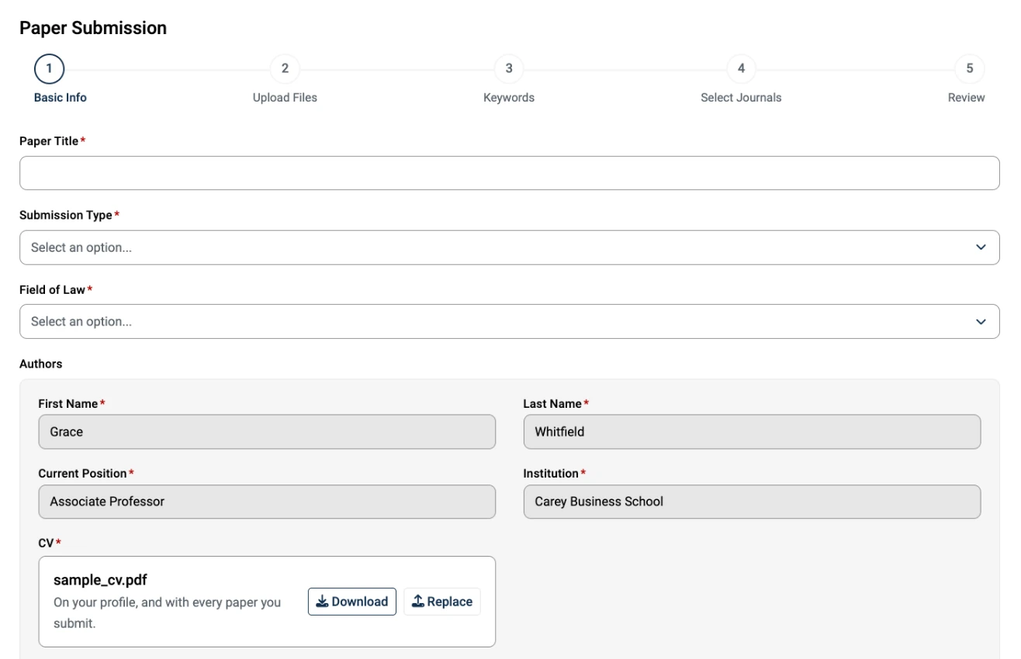Click the Current Position field
Image resolution: width=1021 pixels, height=659 pixels.
point(267,502)
